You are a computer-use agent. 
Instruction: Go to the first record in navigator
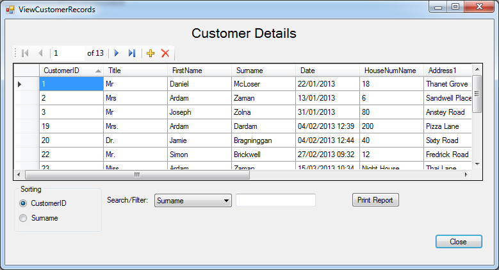point(25,53)
